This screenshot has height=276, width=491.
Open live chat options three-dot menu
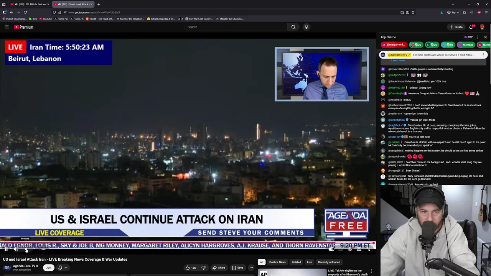pyautogui.click(x=478, y=37)
